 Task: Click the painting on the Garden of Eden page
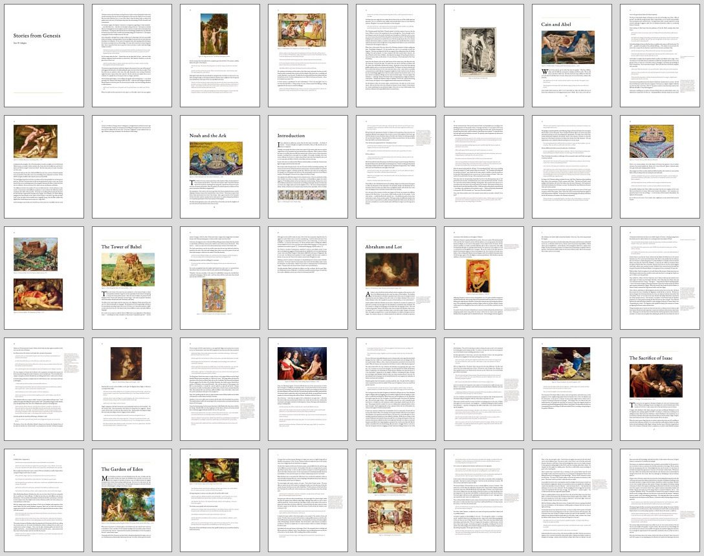(x=128, y=504)
